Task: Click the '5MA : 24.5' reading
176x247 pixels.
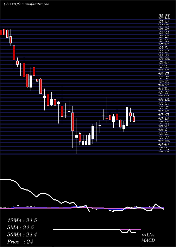Action: point(21,228)
